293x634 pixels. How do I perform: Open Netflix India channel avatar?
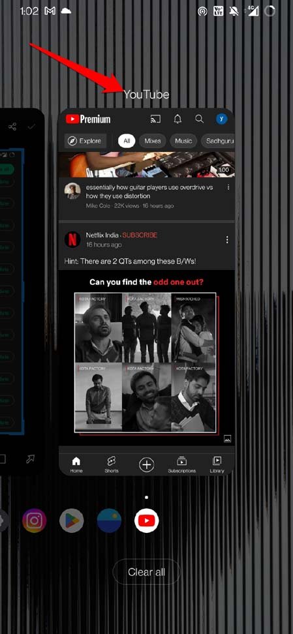(x=72, y=239)
